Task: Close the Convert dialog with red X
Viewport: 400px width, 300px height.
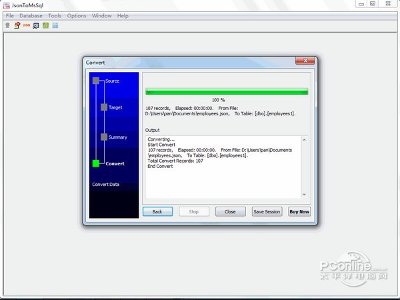Action: [305, 61]
